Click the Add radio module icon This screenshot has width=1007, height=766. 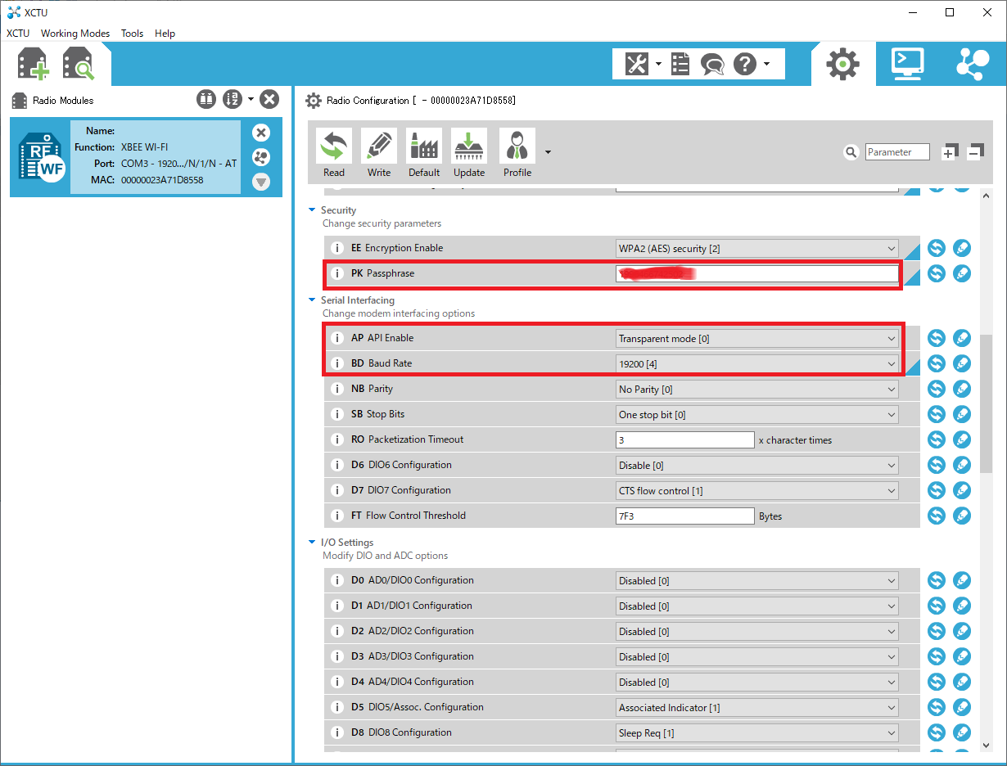click(34, 64)
